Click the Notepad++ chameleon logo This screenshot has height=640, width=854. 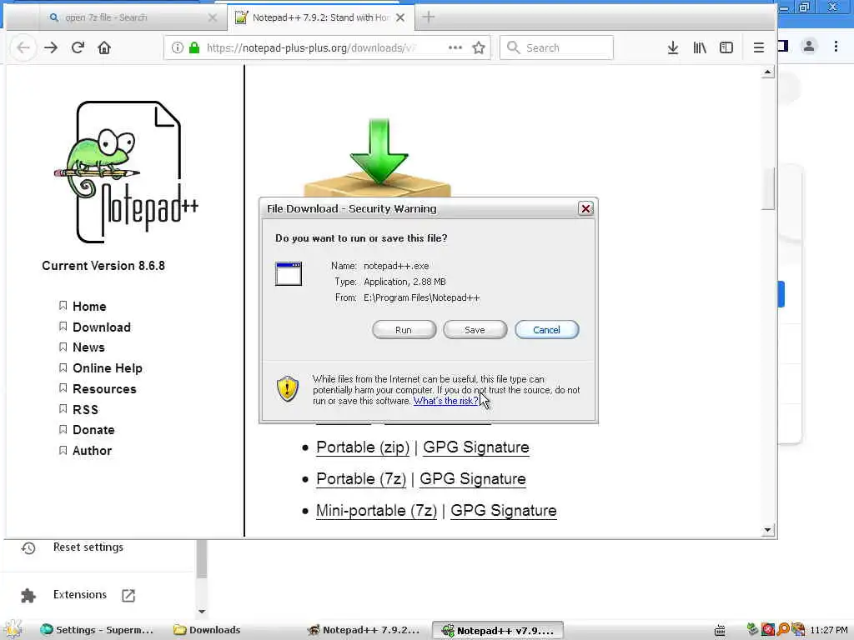127,172
